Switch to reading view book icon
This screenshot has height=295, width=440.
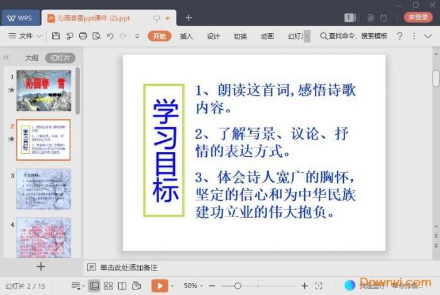pos(122,286)
